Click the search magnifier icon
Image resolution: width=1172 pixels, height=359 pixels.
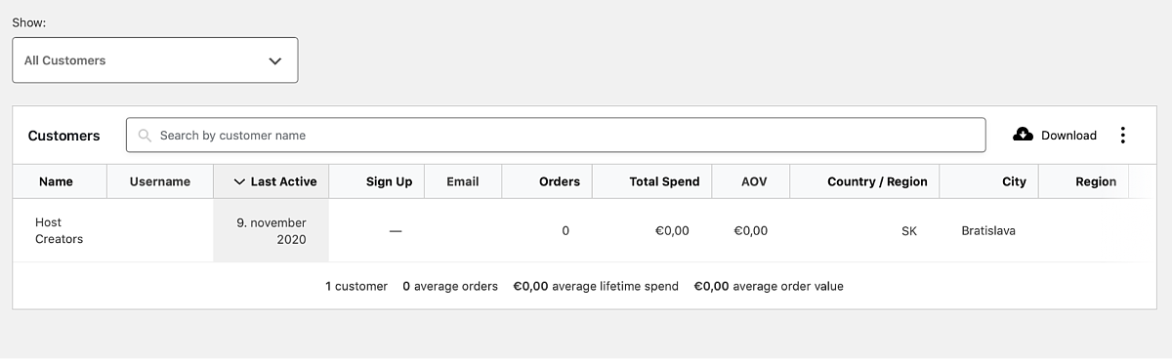(146, 136)
